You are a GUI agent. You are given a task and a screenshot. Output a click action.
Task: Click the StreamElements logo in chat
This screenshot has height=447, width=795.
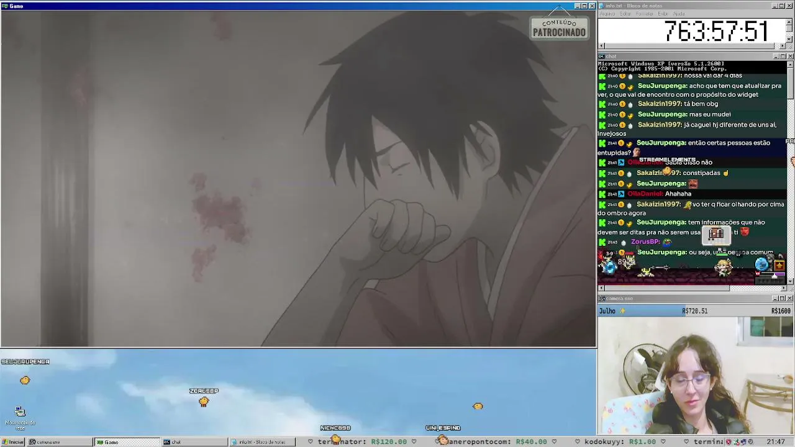667,160
